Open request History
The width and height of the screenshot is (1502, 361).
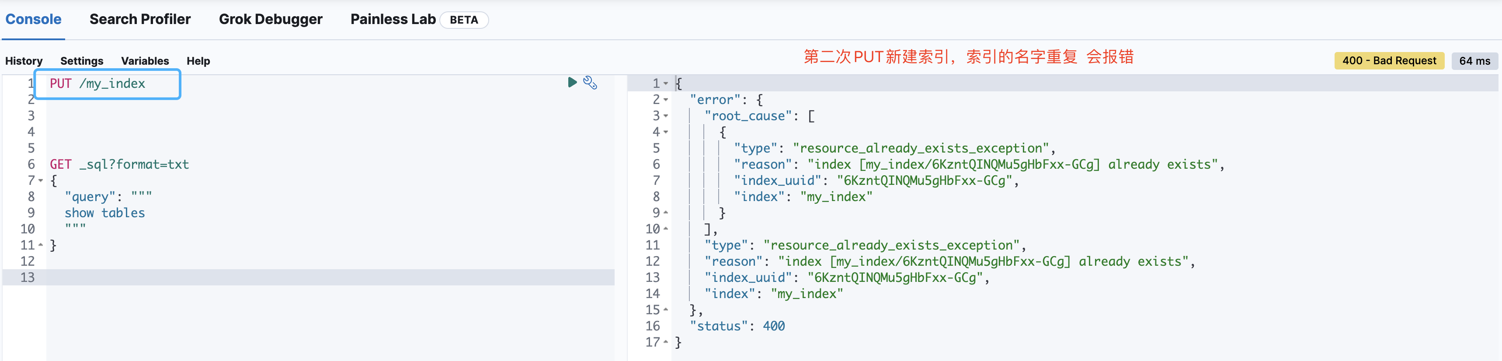click(24, 61)
